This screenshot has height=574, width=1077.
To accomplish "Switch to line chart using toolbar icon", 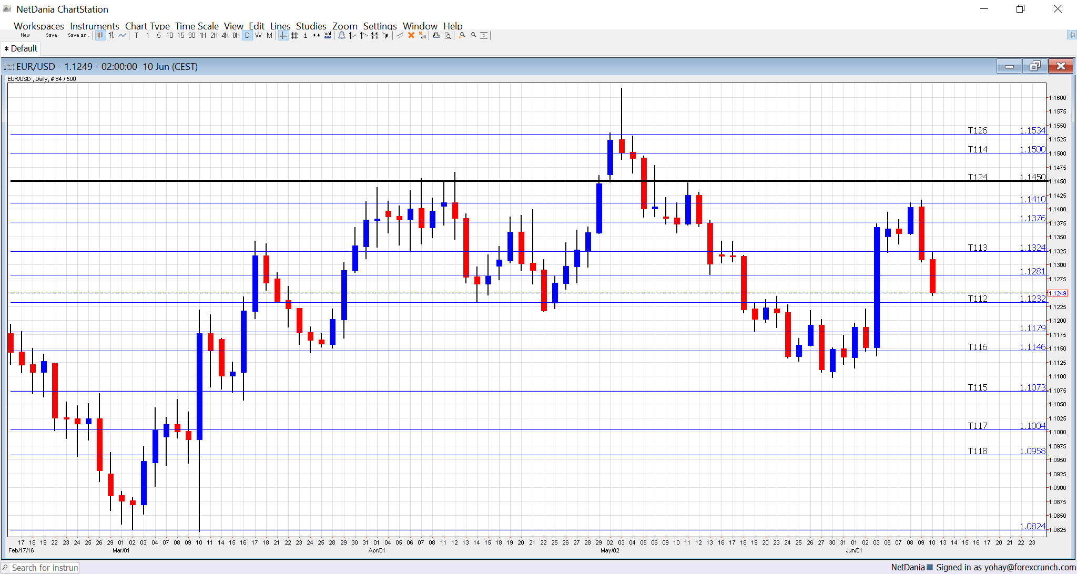I will pyautogui.click(x=122, y=35).
